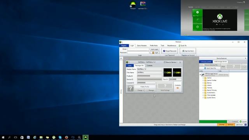
Task: Click the Auto Login button
Action: 154,49
